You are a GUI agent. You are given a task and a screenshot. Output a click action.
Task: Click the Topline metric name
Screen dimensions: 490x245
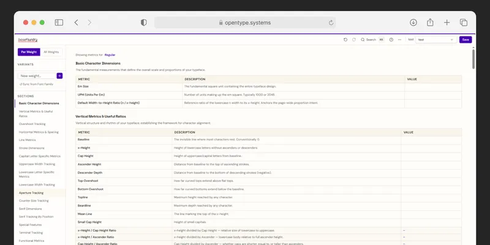pyautogui.click(x=83, y=197)
